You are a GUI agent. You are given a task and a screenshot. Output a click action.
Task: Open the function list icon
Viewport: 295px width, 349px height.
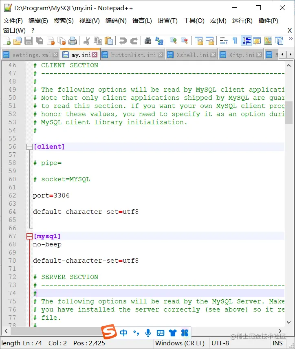pyautogui.click(x=279, y=41)
